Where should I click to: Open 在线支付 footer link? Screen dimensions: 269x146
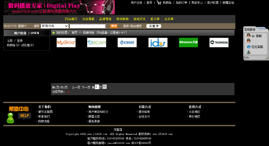[x=144, y=117]
